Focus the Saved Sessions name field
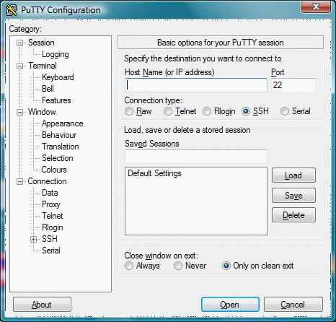336x322 pixels. (x=196, y=157)
